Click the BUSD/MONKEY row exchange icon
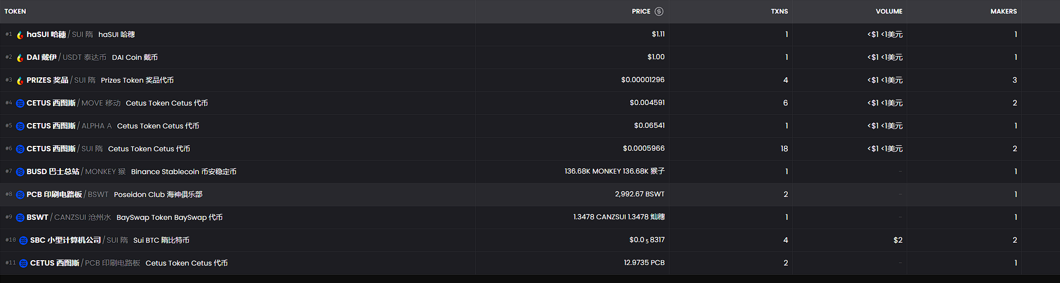The image size is (1060, 283). coord(20,172)
